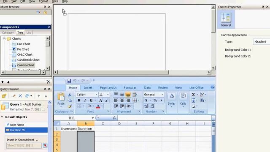This screenshot has height=152, width=270.
Task: Click the red Font Color icon
Action: [98, 106]
